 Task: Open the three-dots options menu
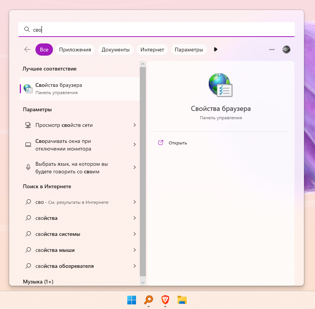click(x=272, y=50)
